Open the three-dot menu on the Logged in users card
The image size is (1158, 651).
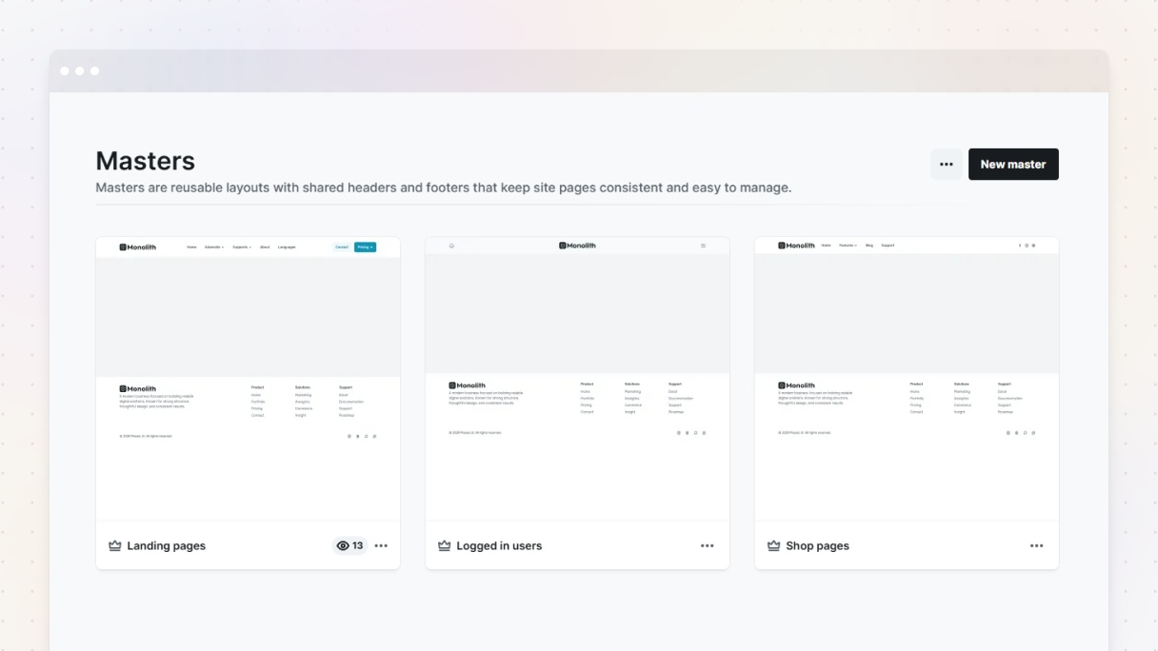(x=707, y=545)
